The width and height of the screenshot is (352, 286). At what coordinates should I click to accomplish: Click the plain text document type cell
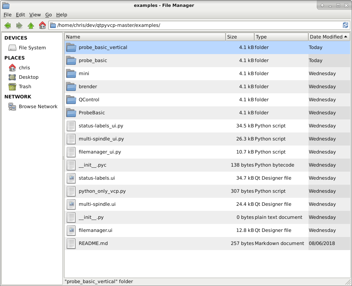pyautogui.click(x=278, y=217)
